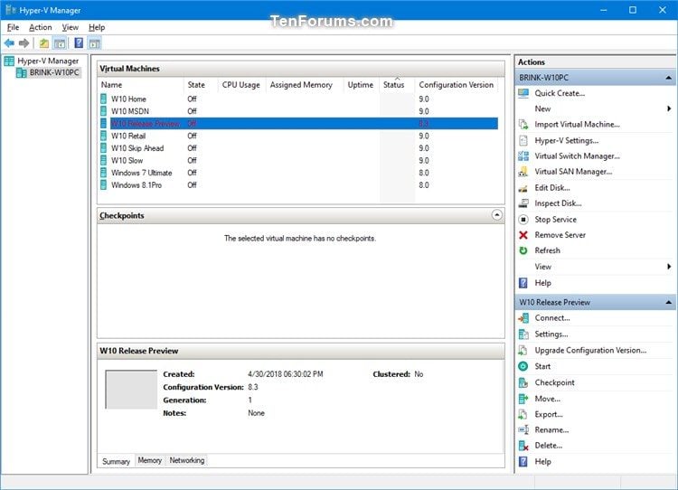Click the Quick Create icon
The height and width of the screenshot is (490, 678).
pos(523,93)
